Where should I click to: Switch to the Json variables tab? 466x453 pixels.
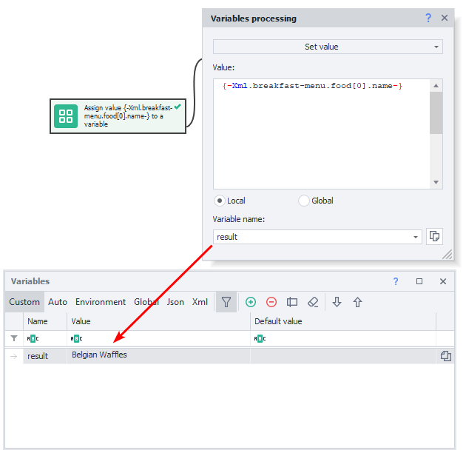click(x=175, y=302)
